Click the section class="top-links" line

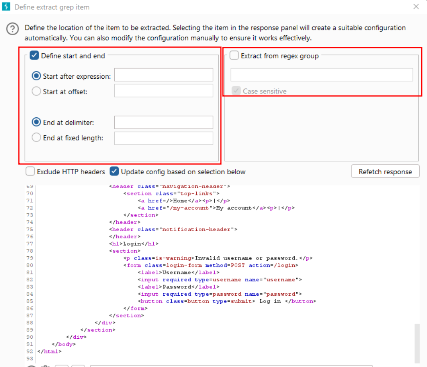tap(171, 194)
